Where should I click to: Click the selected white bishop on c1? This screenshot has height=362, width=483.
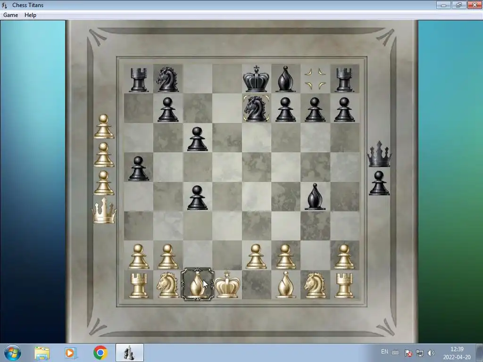(197, 285)
